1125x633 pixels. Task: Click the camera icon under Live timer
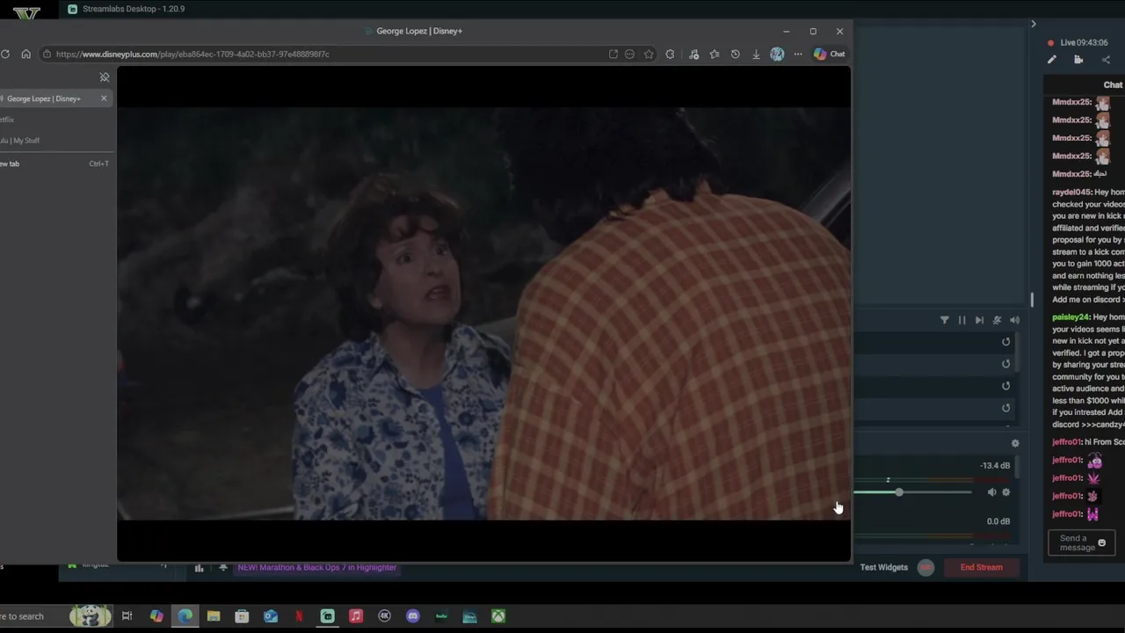click(x=1078, y=60)
